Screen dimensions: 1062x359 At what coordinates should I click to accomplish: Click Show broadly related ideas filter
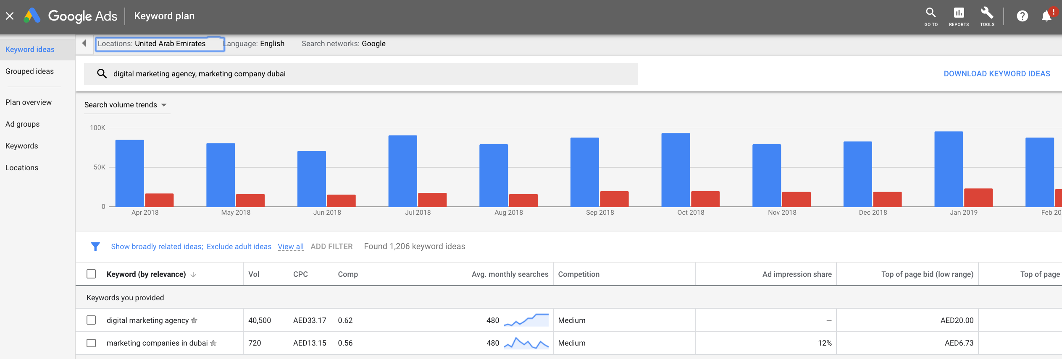pyautogui.click(x=157, y=247)
